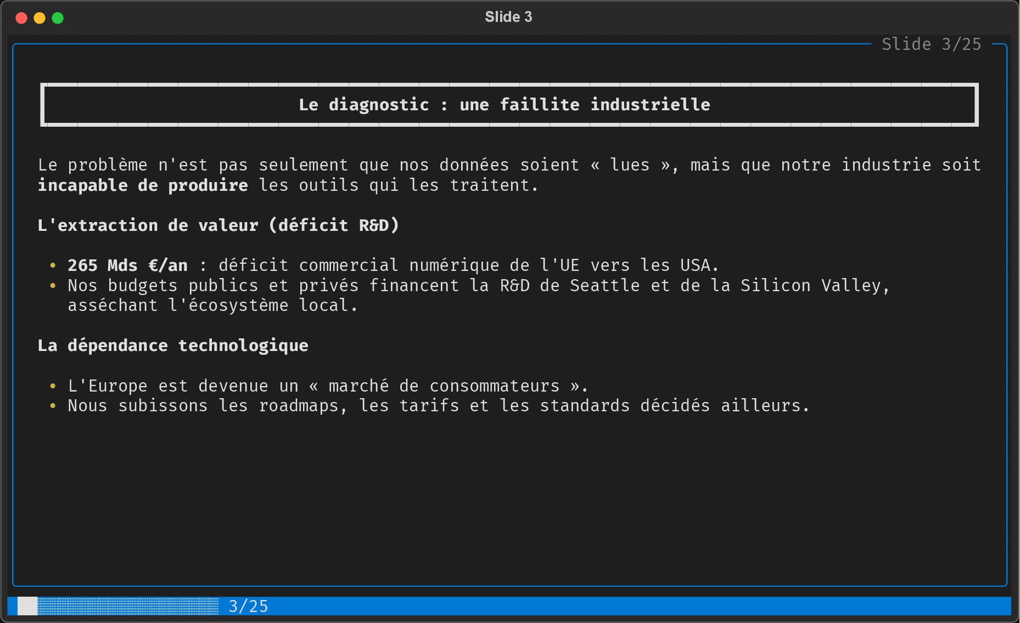Click the green maximize window button
The width and height of the screenshot is (1020, 623).
point(58,18)
